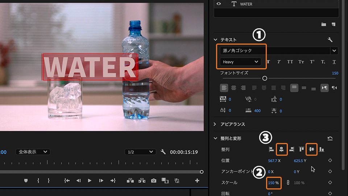Align object to right edge

(291, 149)
